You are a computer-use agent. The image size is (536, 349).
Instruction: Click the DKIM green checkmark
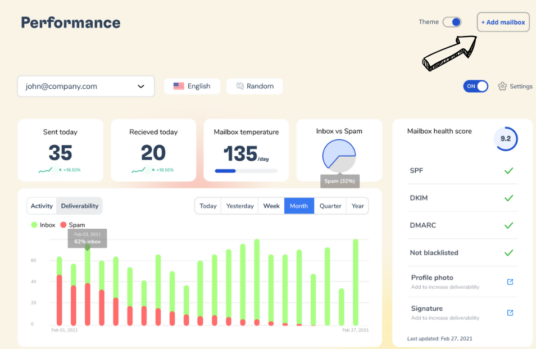point(508,198)
